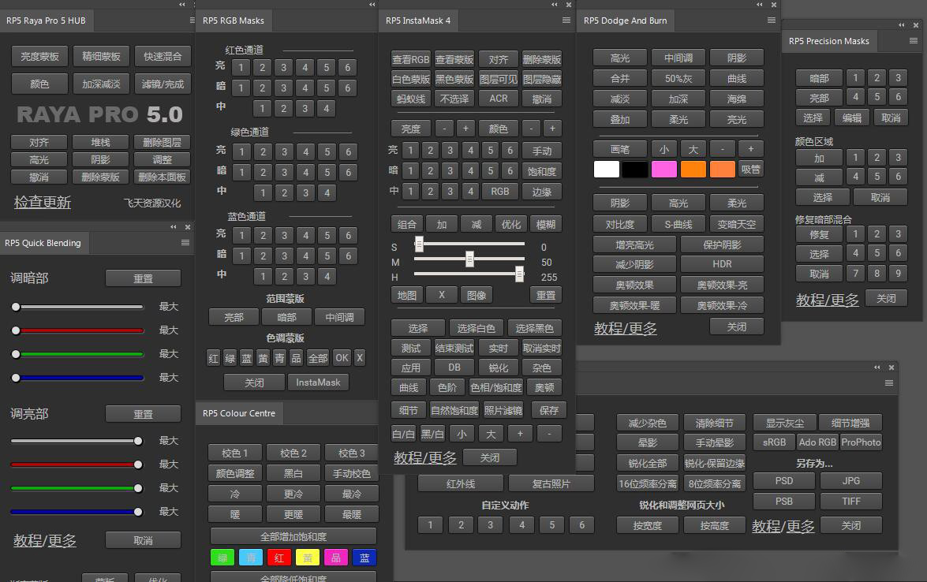This screenshot has width=927, height=582.
Task: Click the 全部 button in 色调蒙版 row
Action: tap(318, 358)
